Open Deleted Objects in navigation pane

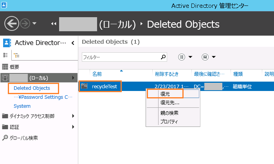(32, 88)
